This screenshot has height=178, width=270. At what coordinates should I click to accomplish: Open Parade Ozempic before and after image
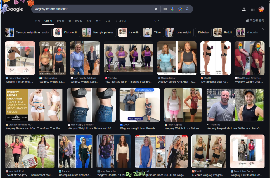tap(75, 151)
